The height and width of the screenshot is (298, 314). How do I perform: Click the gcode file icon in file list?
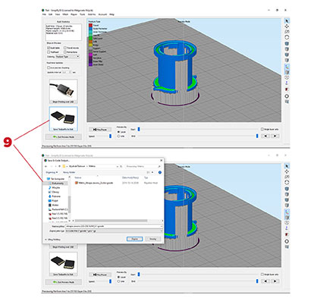click(x=76, y=183)
